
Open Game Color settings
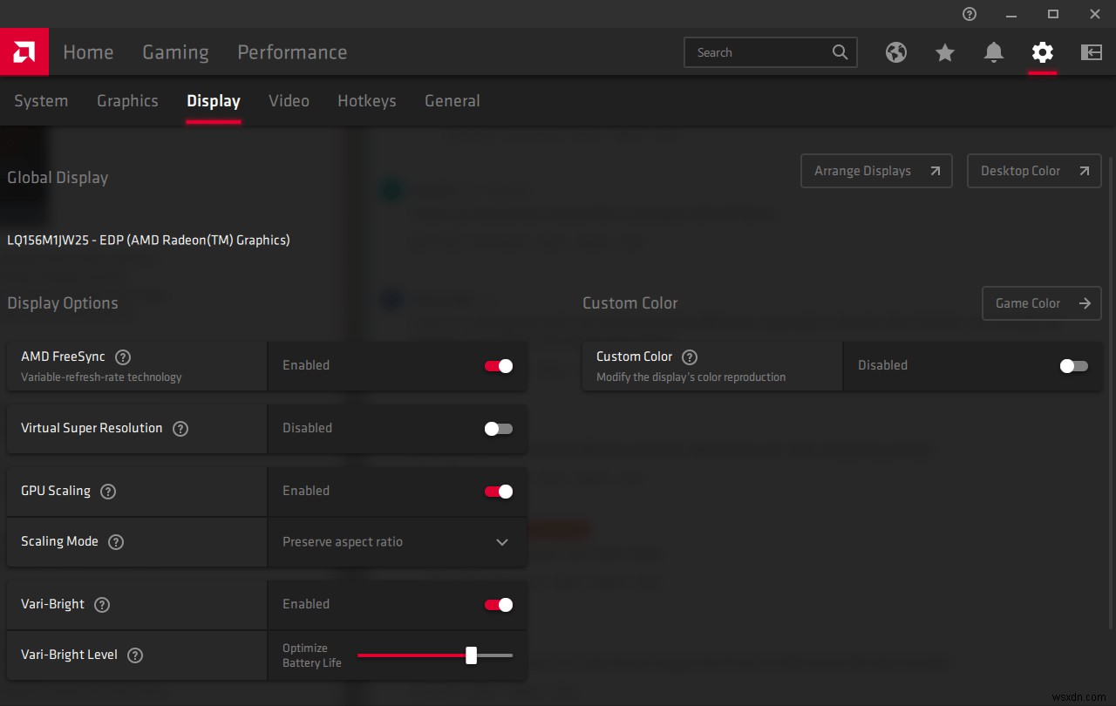[1041, 303]
